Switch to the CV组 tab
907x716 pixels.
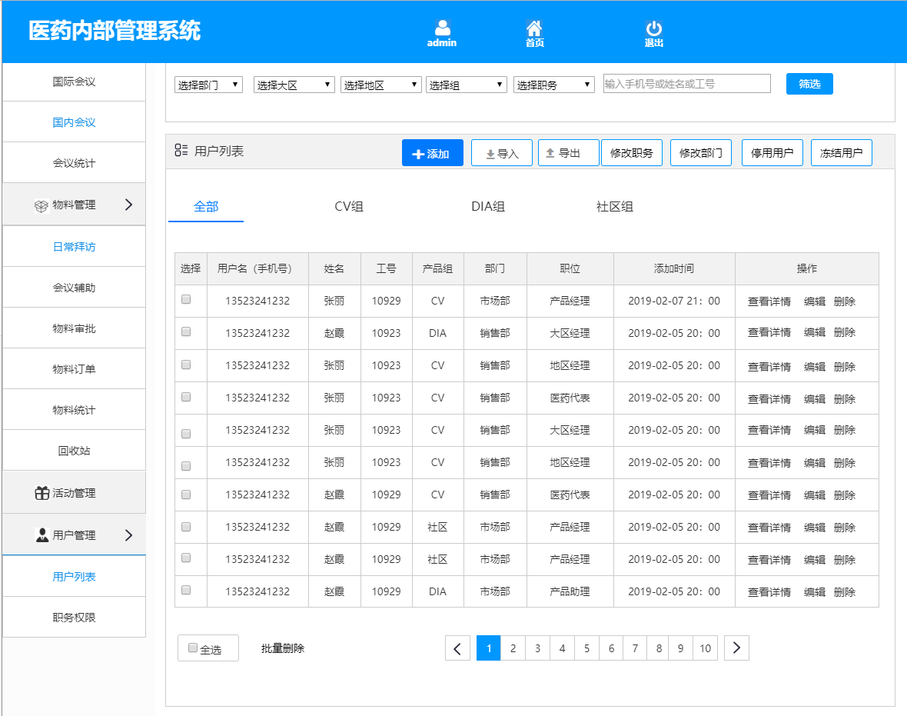[349, 206]
